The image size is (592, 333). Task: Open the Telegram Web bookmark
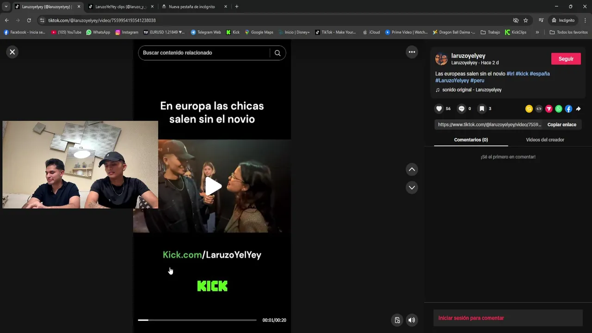[205, 32]
